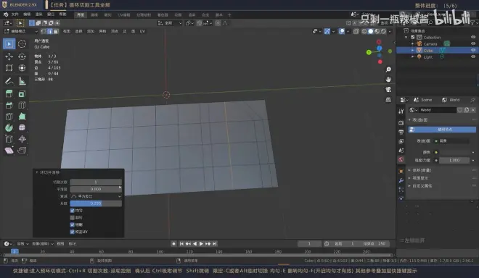Select the Spin tool icon
479x278 pixels.
(x=9, y=127)
